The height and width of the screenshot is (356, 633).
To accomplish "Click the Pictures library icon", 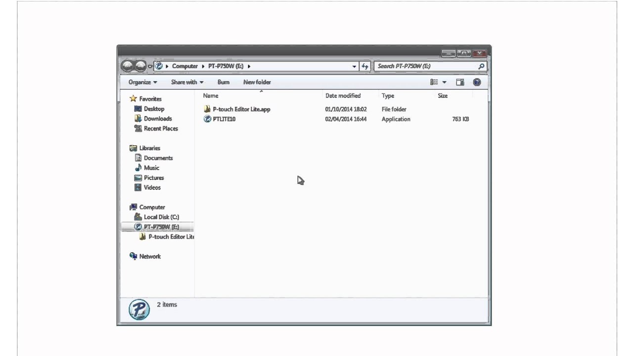I will click(138, 178).
